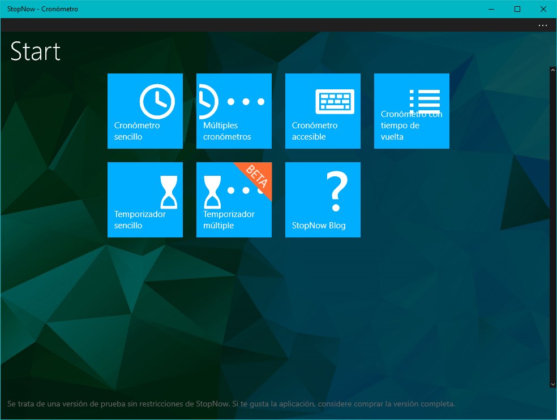Minimize the StopNow window

pyautogui.click(x=491, y=9)
